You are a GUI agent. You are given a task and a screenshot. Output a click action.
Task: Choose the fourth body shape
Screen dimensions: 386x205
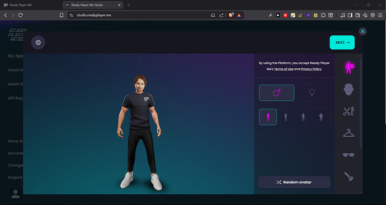point(321,117)
